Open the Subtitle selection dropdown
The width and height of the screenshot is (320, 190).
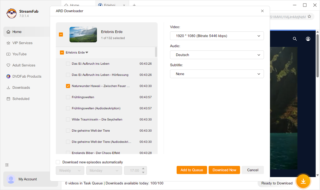[217, 74]
